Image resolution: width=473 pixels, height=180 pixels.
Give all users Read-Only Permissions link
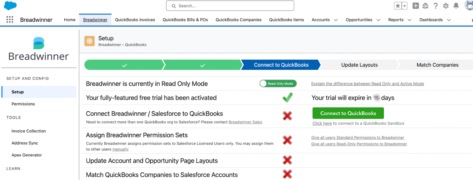359,144
